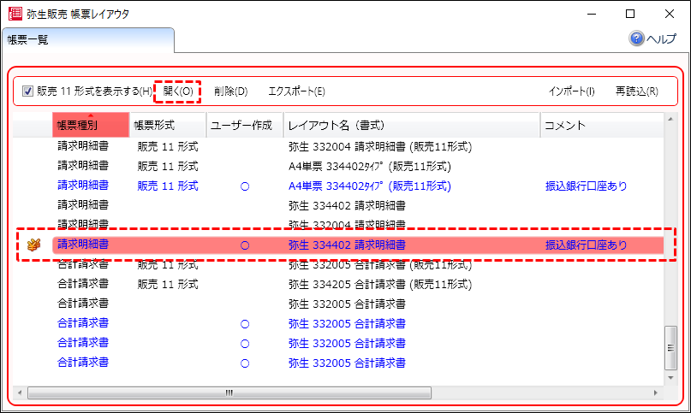This screenshot has width=691, height=413.
Task: Click the 振込銀行口座あり comment in A4単票 row
Action: click(586, 186)
